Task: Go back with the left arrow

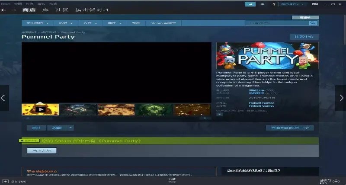Action: pyautogui.click(x=3, y=10)
